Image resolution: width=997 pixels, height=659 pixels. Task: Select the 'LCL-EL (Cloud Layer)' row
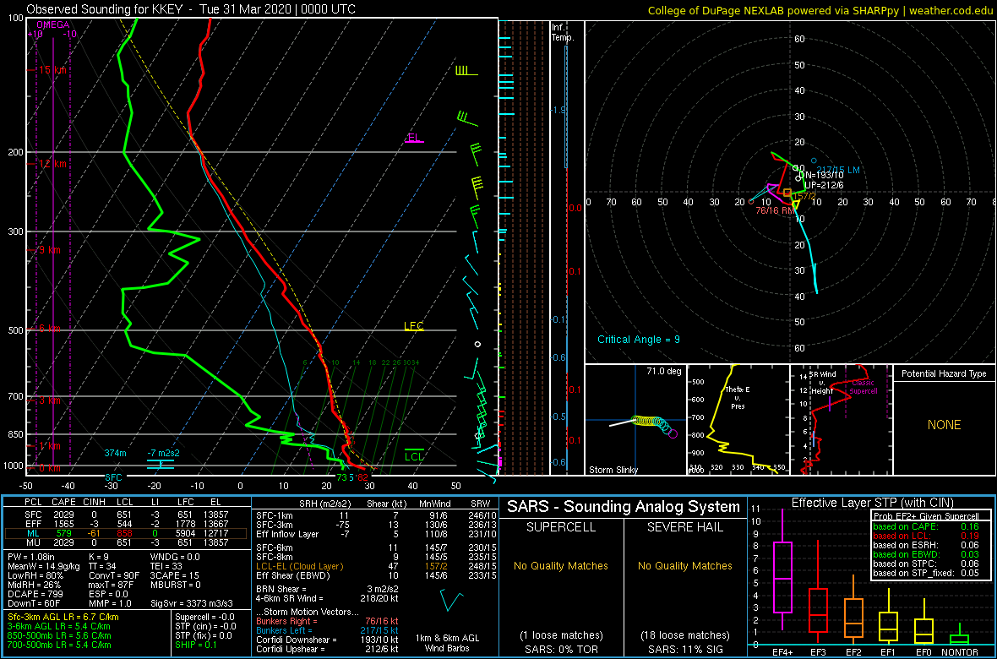[x=375, y=566]
